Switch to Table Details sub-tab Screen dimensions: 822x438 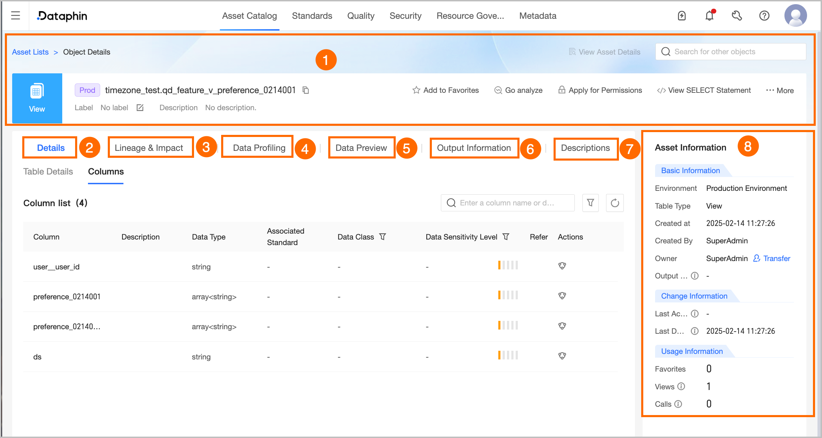pos(48,171)
